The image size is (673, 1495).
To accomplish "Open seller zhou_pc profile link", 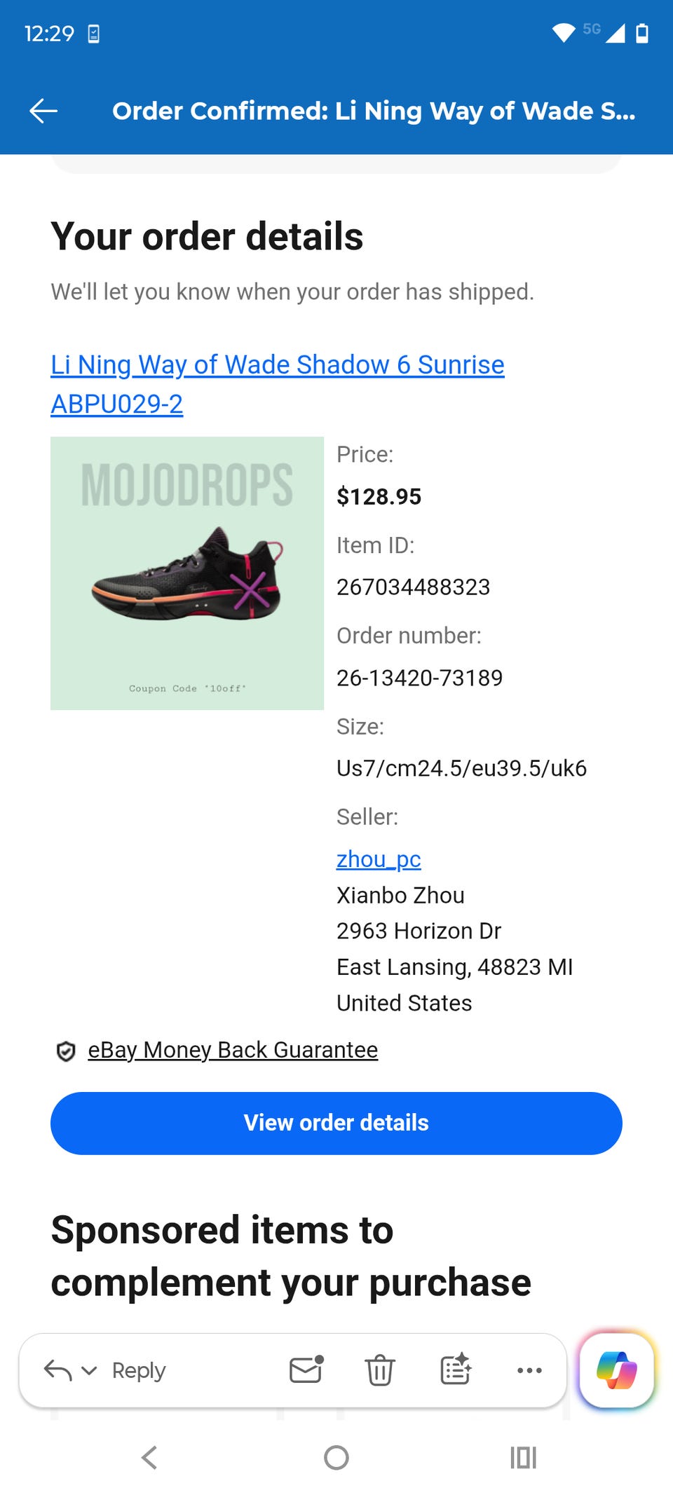I will [379, 859].
